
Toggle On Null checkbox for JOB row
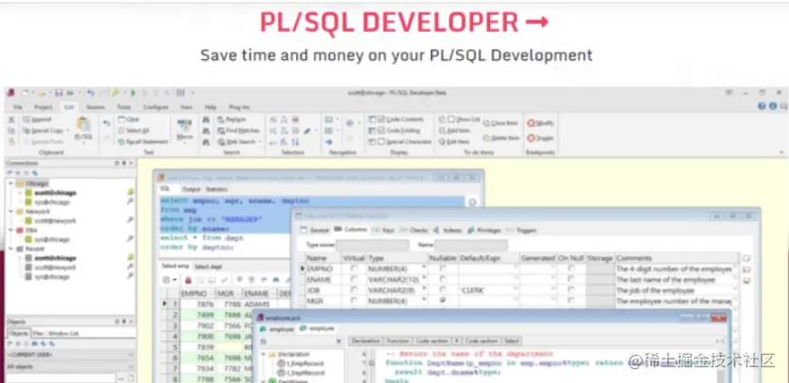pyautogui.click(x=571, y=290)
